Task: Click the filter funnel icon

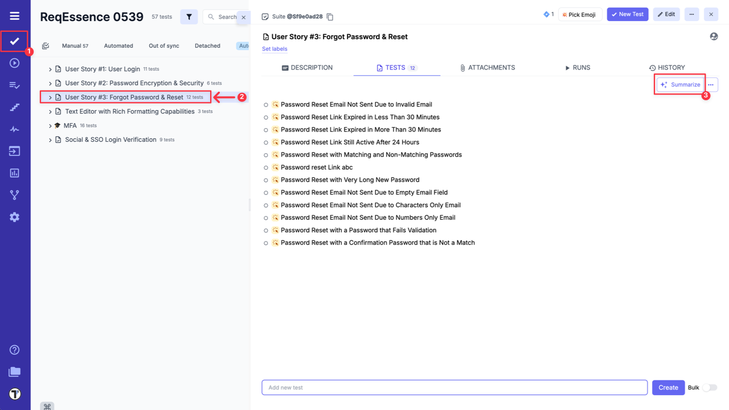Action: pyautogui.click(x=189, y=17)
